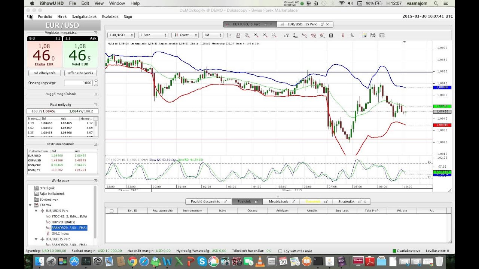Click the green Vétel EUR buy tile
Image resolution: width=479 pixels, height=269 pixels.
[80, 54]
